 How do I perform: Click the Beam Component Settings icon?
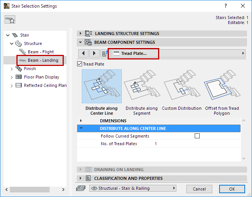[x=88, y=42]
